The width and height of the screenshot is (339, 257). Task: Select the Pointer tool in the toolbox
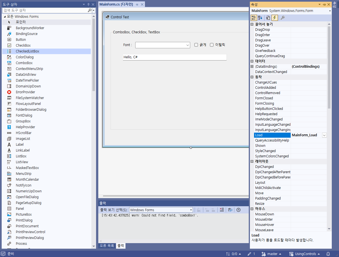[x=46, y=22]
